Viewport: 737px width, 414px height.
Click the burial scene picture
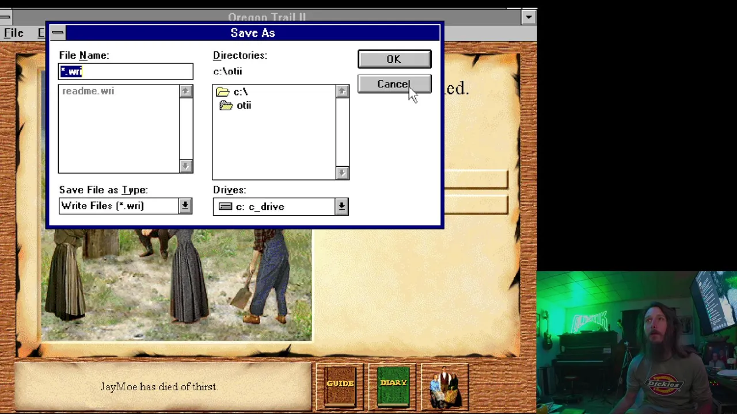[177, 285]
